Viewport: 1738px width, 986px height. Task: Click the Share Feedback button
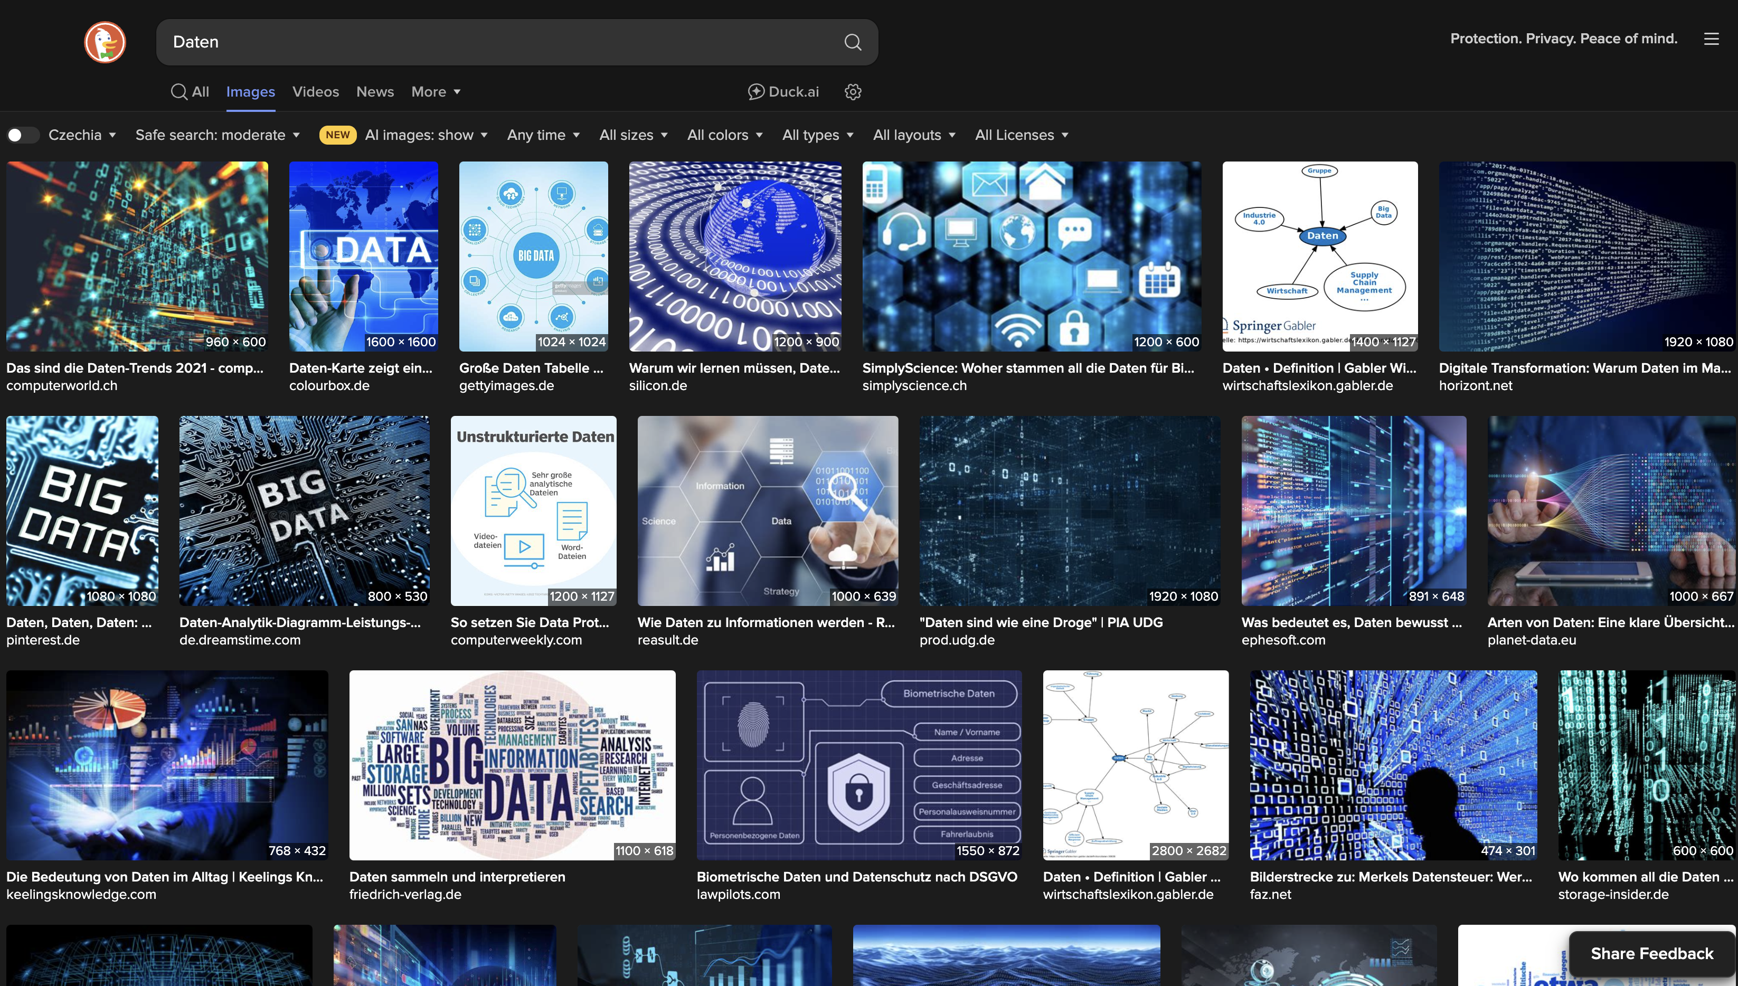click(x=1651, y=953)
